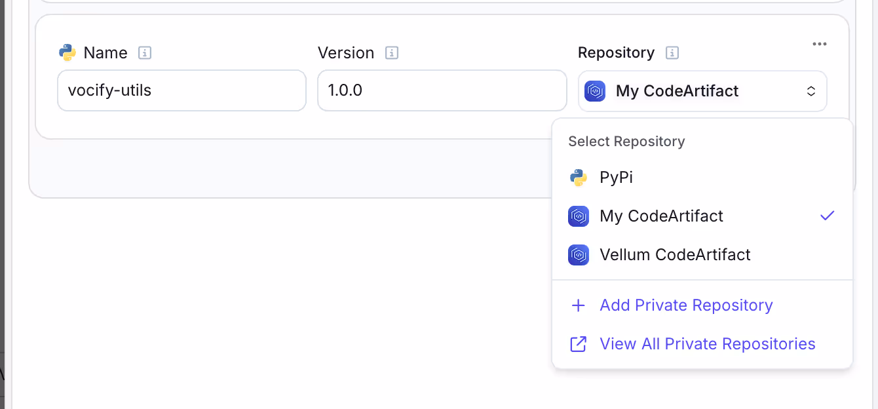The width and height of the screenshot is (878, 409).
Task: Select PyPi from the repository list
Action: click(x=702, y=178)
